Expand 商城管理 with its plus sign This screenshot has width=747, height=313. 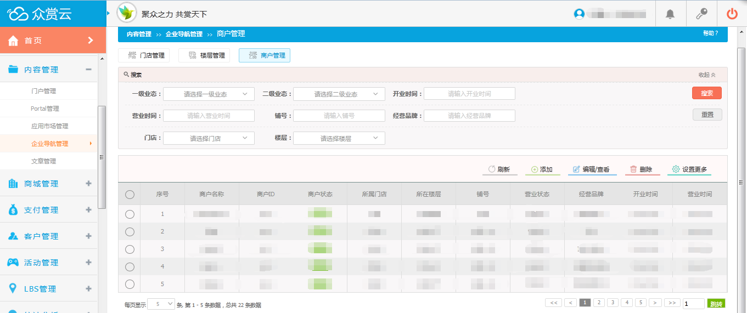click(x=88, y=184)
